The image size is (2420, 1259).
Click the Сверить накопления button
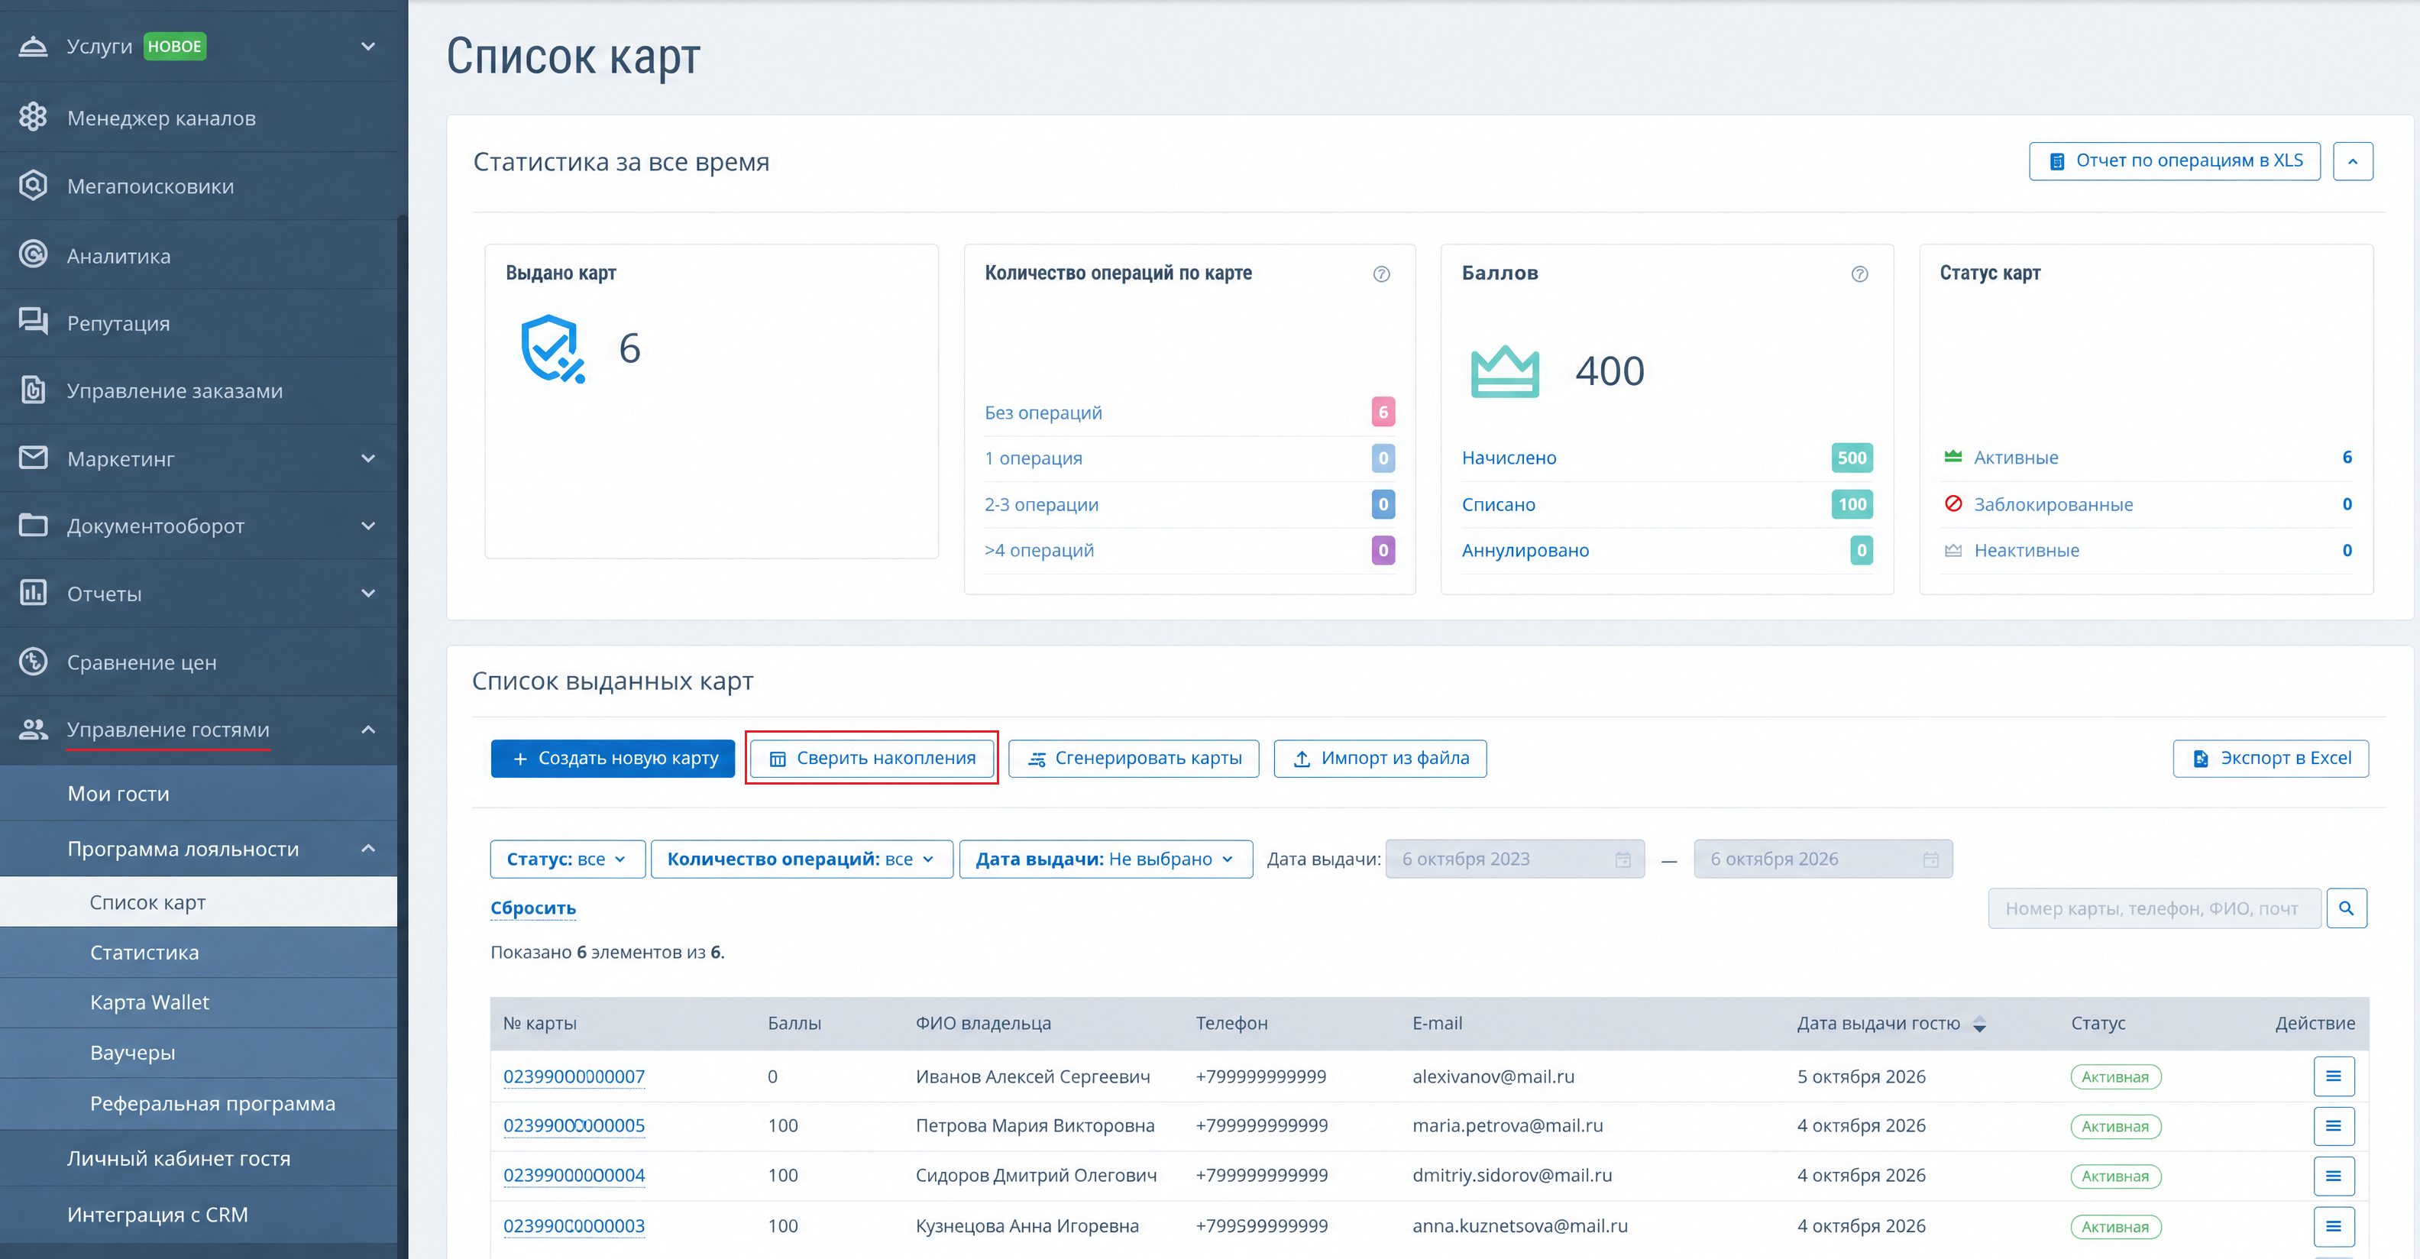[x=872, y=759]
